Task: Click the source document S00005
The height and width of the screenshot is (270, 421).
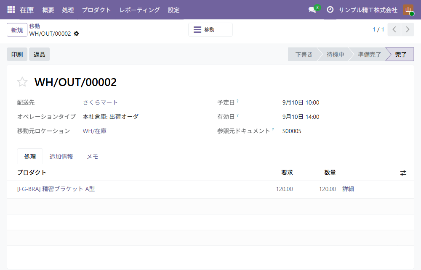Action: click(292, 131)
